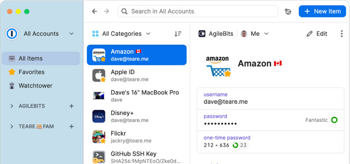Select the Apple ID item title
Image resolution: width=350 pixels, height=164 pixels.
122,72
